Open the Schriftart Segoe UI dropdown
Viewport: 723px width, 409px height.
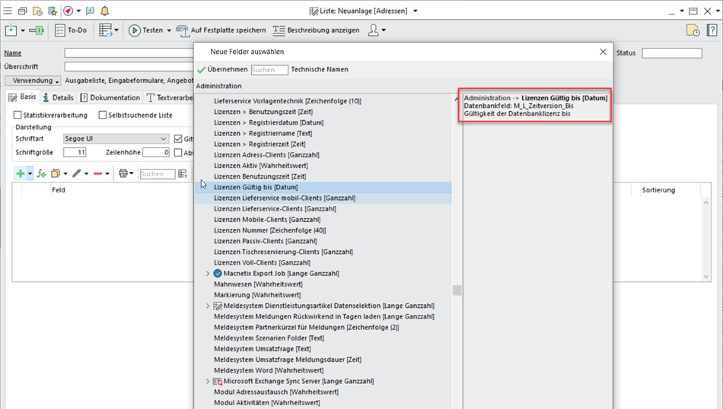coord(164,139)
